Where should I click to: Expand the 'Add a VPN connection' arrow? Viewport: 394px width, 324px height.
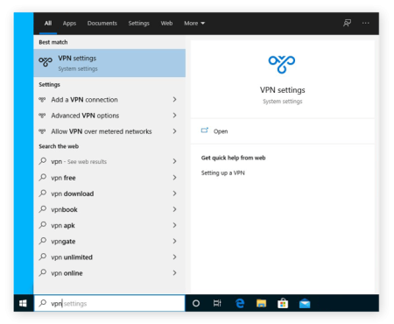pos(174,100)
